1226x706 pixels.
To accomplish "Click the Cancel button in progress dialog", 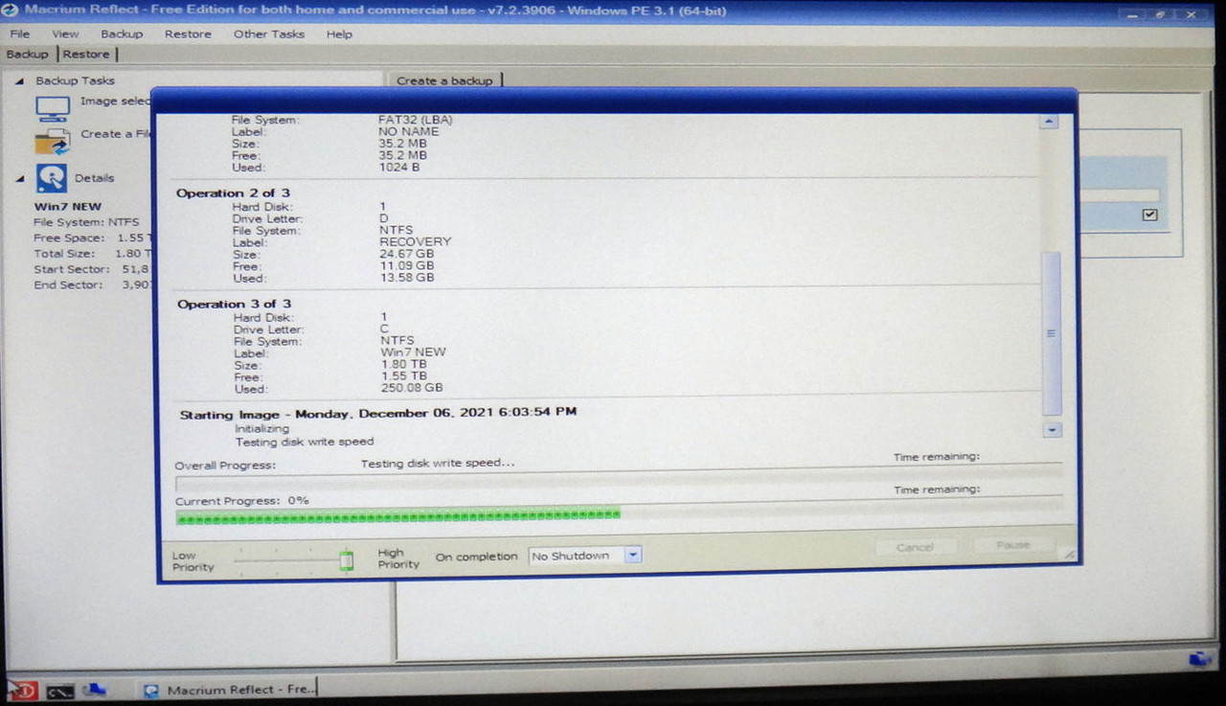I will click(x=915, y=547).
